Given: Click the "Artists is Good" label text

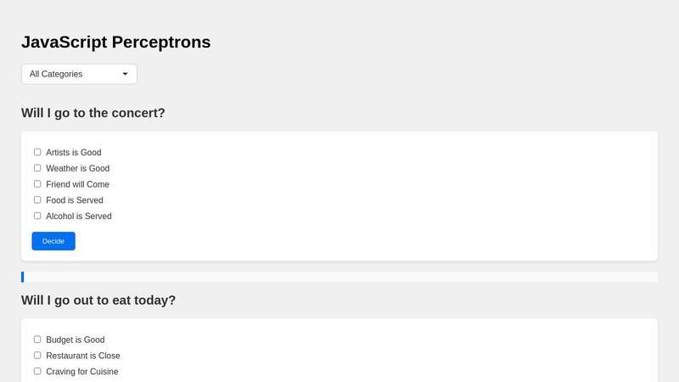Looking at the screenshot, I should [x=74, y=153].
